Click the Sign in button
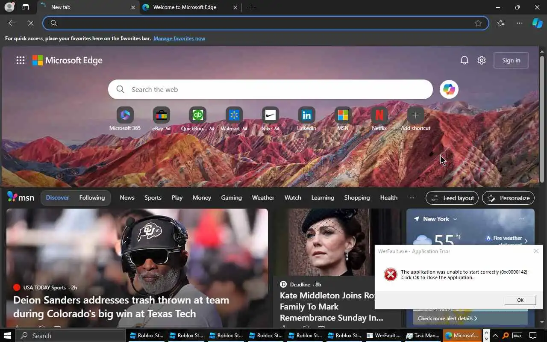 (x=511, y=60)
